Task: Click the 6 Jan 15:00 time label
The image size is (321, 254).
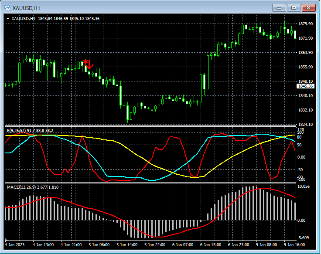Action: 211,245
